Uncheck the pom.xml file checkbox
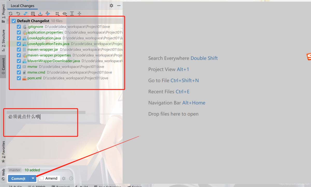 tap(19, 78)
